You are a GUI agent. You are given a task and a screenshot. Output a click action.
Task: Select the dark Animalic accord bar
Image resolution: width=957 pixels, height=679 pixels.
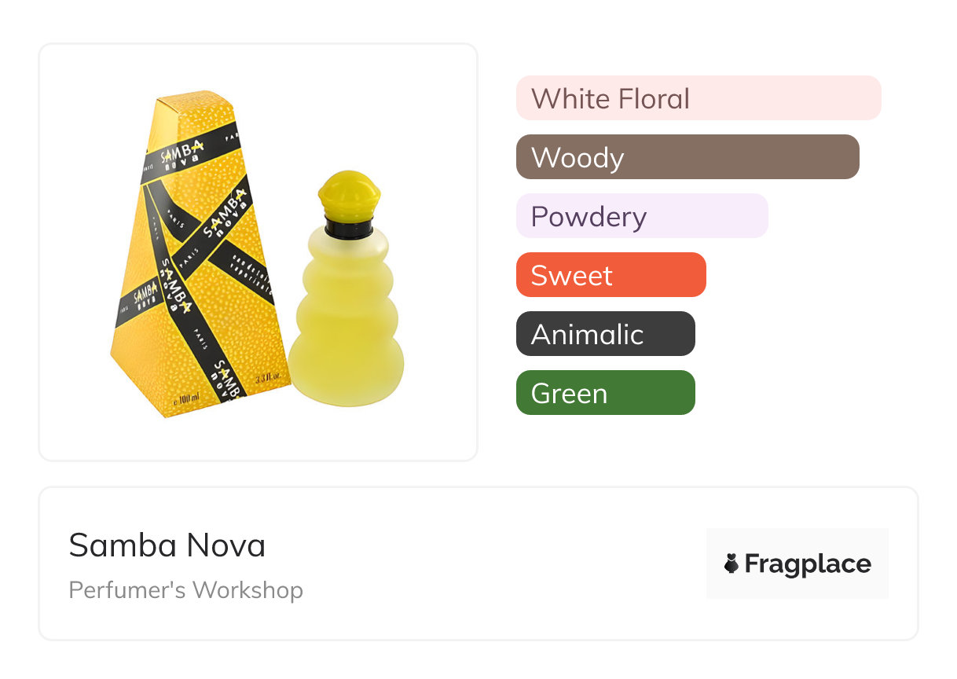605,334
